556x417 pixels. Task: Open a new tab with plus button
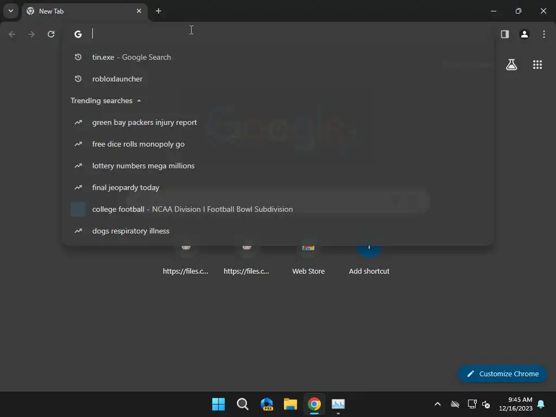159,11
